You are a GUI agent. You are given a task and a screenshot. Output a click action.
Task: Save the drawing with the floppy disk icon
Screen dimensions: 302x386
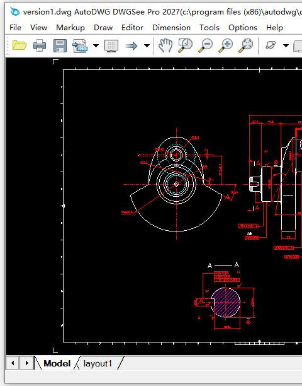point(60,45)
